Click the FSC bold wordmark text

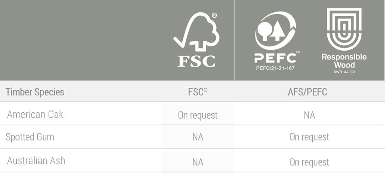[196, 61]
